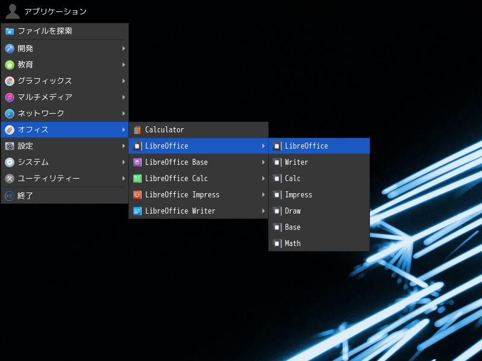
Task: Click the logout icon beside 終了
Action: pyautogui.click(x=10, y=196)
